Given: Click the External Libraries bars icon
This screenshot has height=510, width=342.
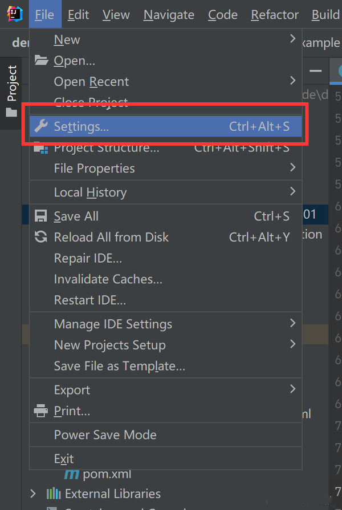Looking at the screenshot, I should (54, 493).
